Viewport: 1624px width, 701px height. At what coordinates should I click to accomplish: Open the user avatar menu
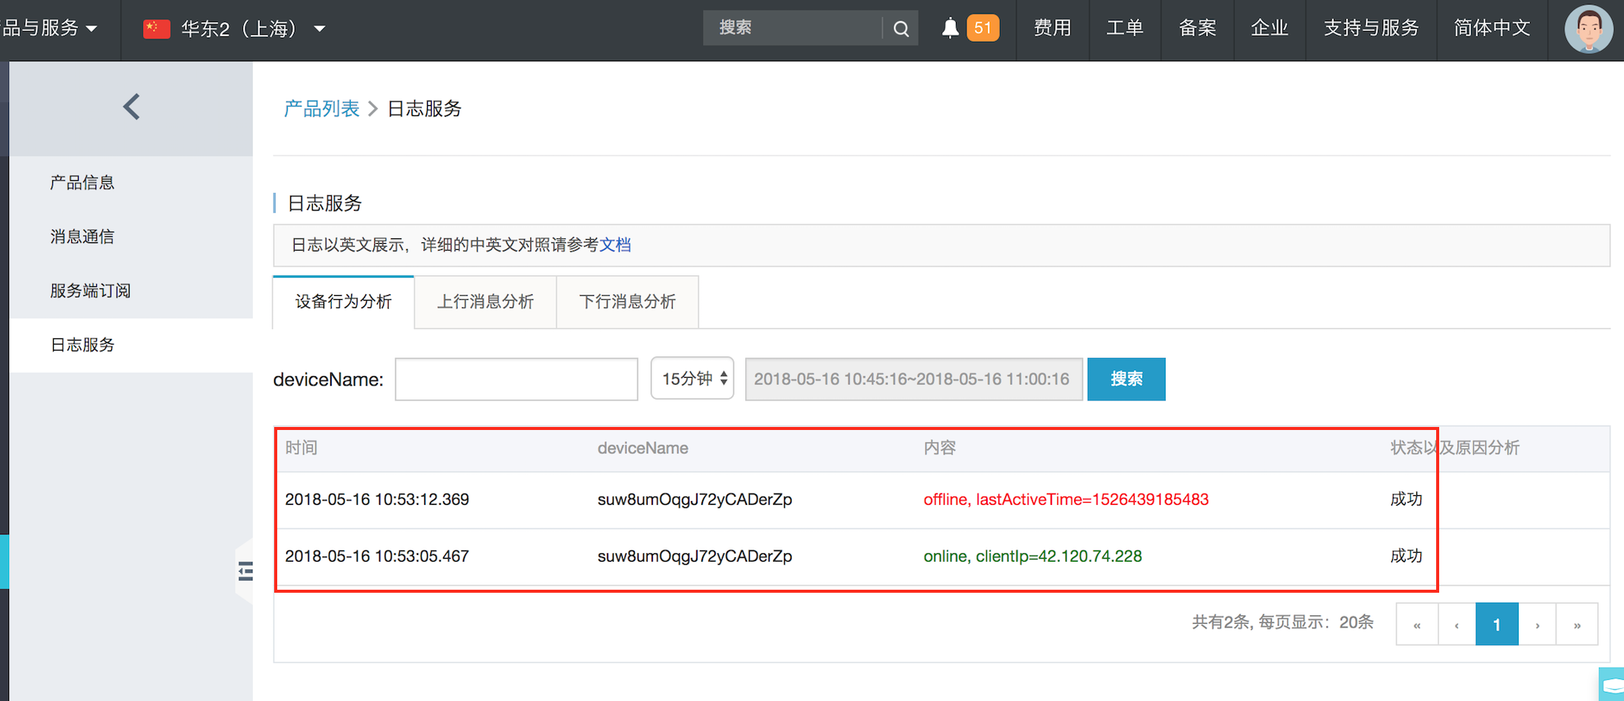[x=1588, y=30]
